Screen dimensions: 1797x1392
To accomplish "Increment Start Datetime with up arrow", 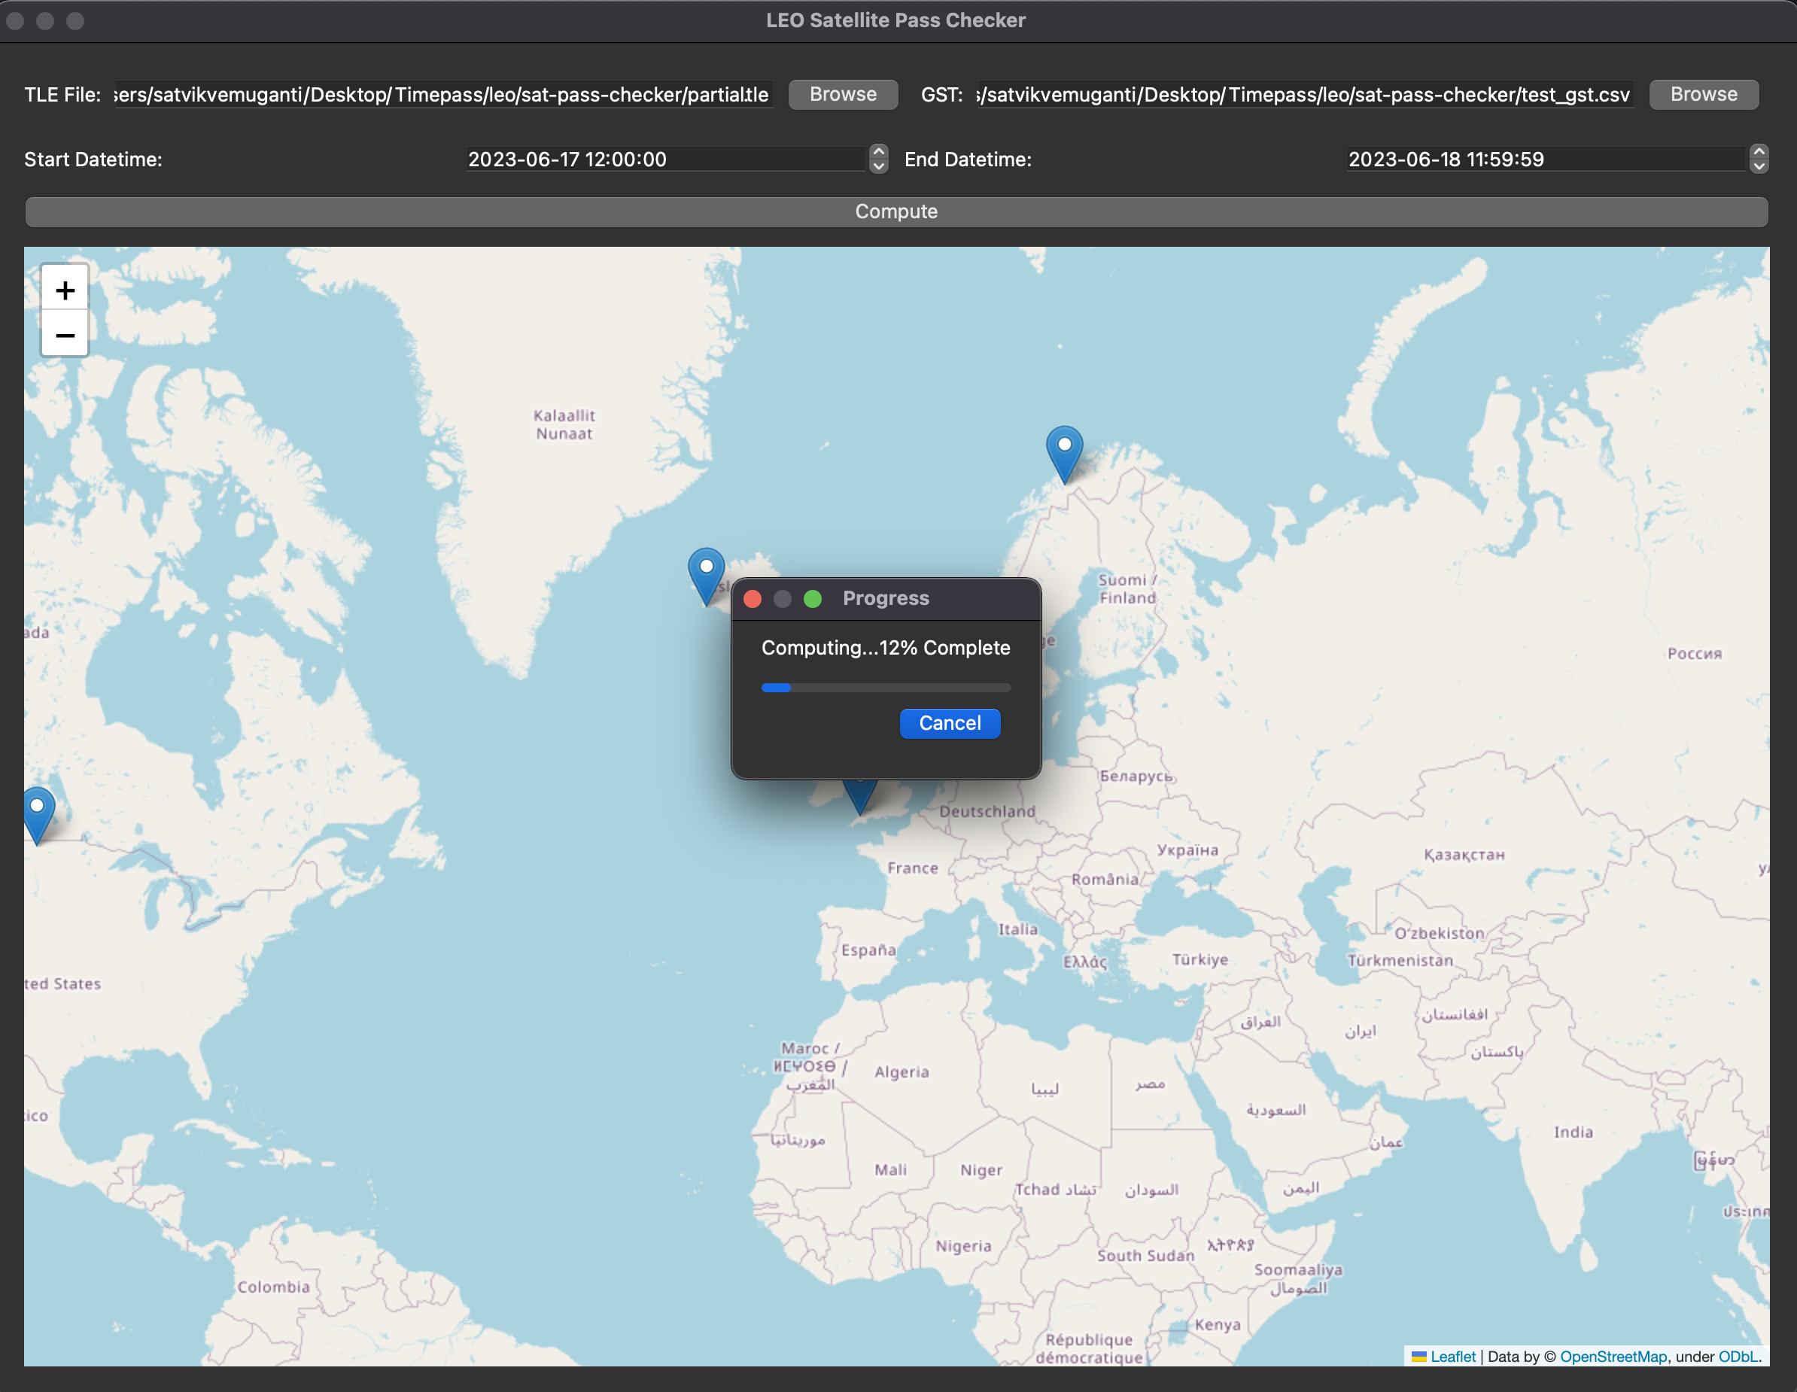I will (x=879, y=151).
